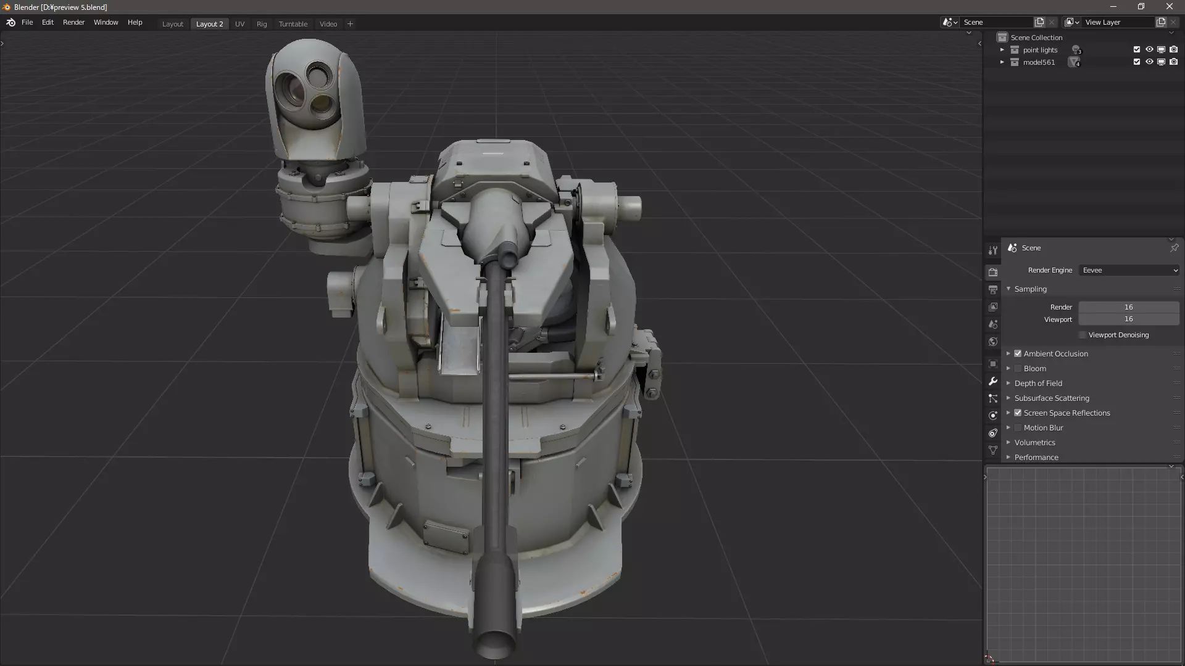1185x666 pixels.
Task: Open the Object properties tab
Action: 992,364
